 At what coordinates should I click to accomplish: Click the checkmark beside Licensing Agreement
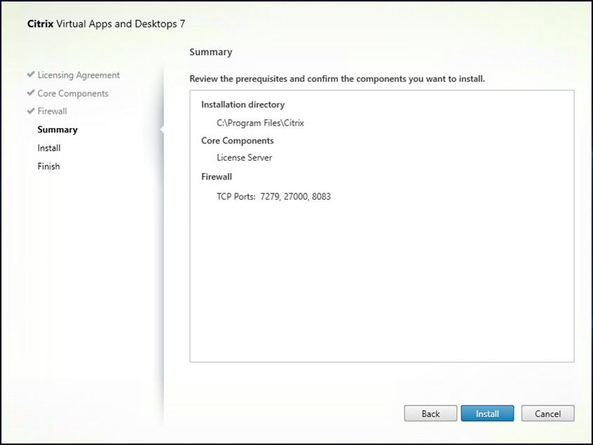point(31,74)
